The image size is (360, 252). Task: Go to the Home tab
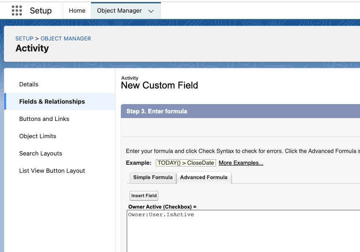coord(77,11)
